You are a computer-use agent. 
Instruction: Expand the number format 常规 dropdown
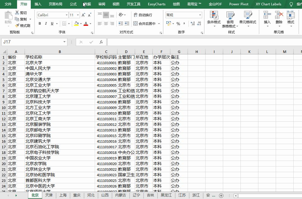[200, 15]
